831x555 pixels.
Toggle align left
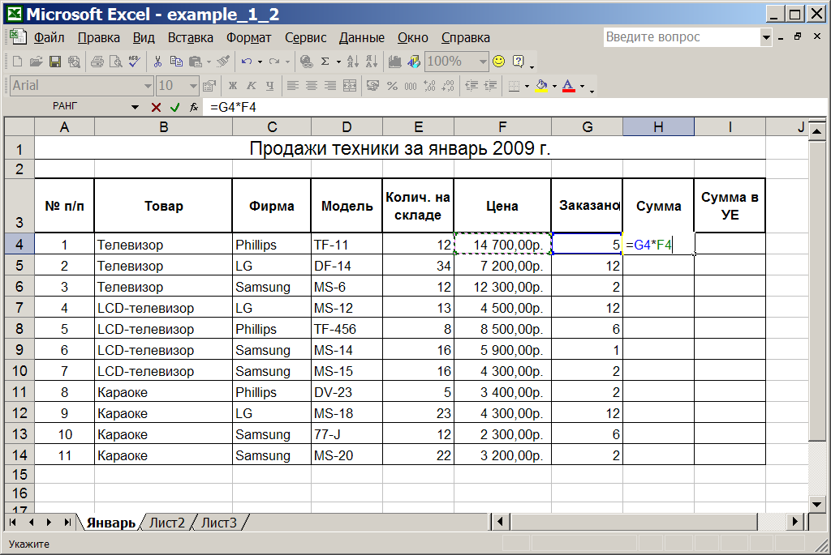tap(292, 86)
